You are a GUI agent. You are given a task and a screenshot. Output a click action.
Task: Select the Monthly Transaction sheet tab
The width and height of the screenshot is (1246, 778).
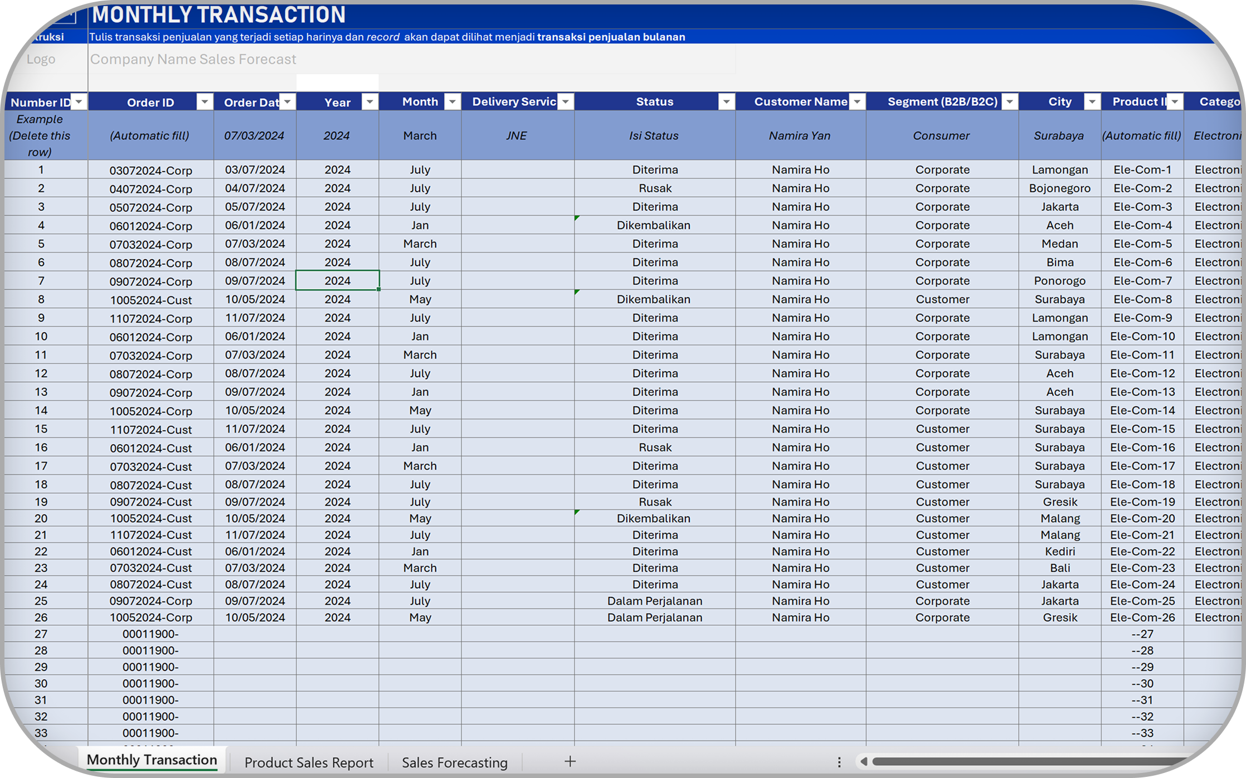tap(152, 760)
